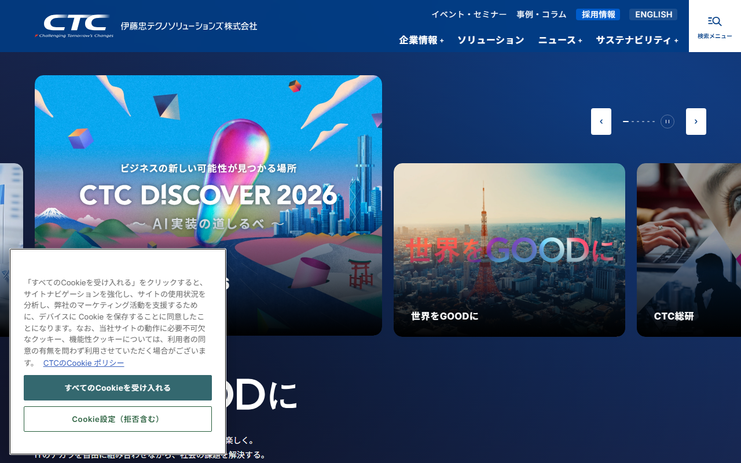Click the 採用情報 button
The height and width of the screenshot is (463, 741).
tap(598, 14)
